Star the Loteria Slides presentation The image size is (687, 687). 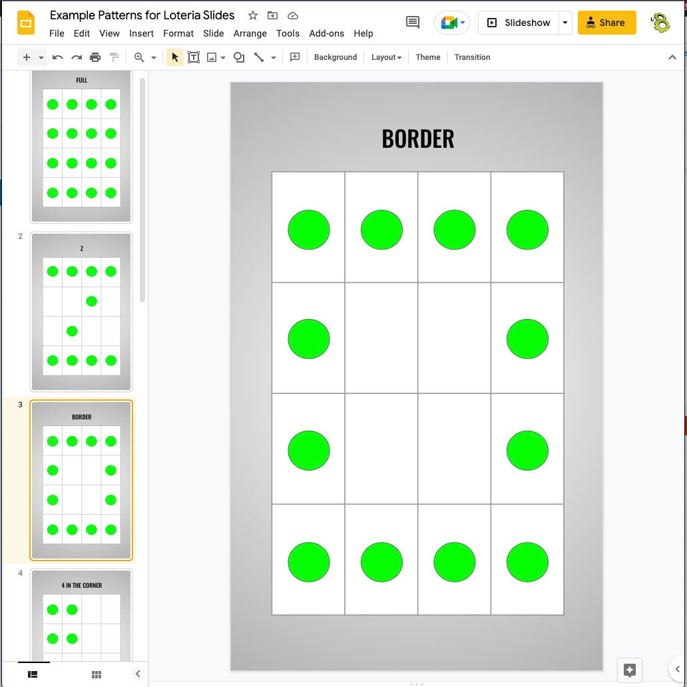click(252, 15)
